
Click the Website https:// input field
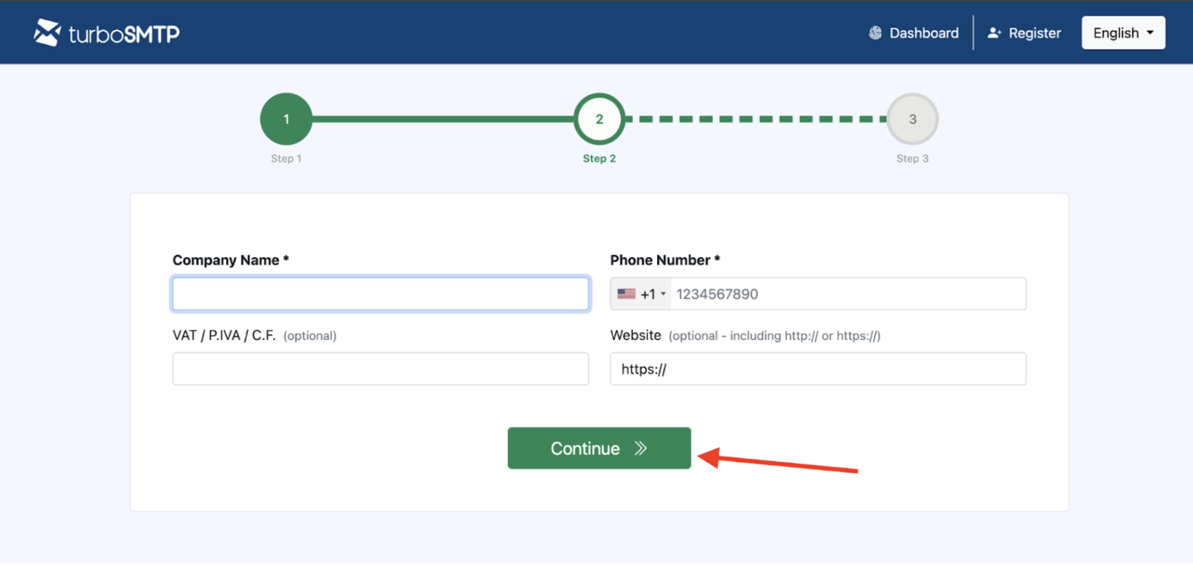point(817,369)
